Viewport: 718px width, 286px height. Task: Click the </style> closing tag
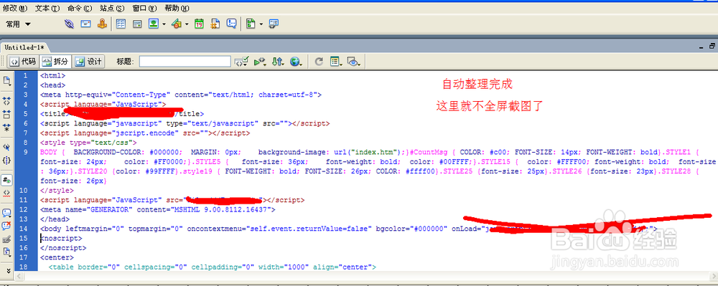[57, 190]
